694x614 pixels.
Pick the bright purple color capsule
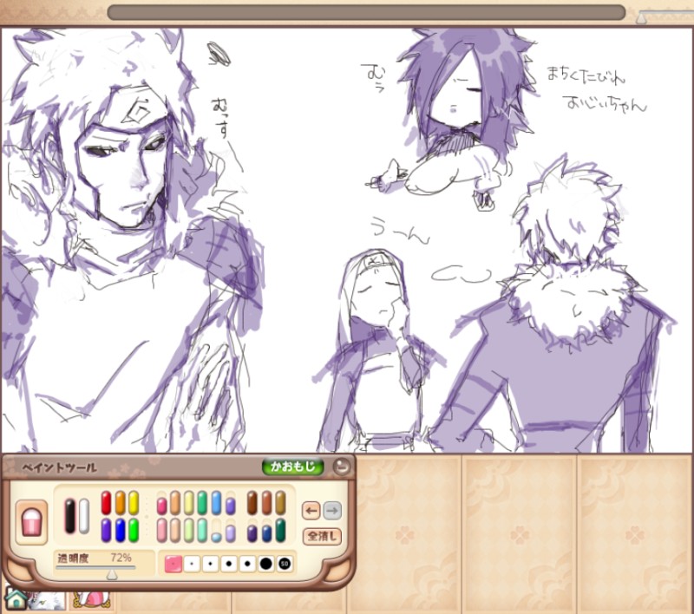coord(106,530)
